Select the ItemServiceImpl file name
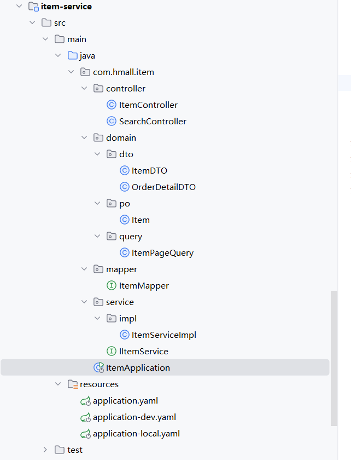This screenshot has width=351, height=460. (164, 335)
